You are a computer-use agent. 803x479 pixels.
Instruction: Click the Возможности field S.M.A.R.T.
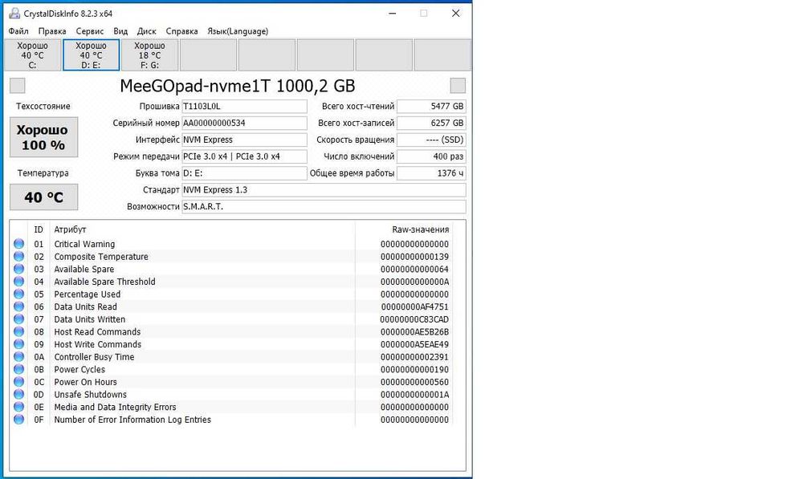pyautogui.click(x=324, y=207)
